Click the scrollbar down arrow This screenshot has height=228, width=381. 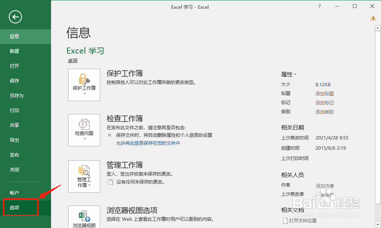pyautogui.click(x=378, y=225)
